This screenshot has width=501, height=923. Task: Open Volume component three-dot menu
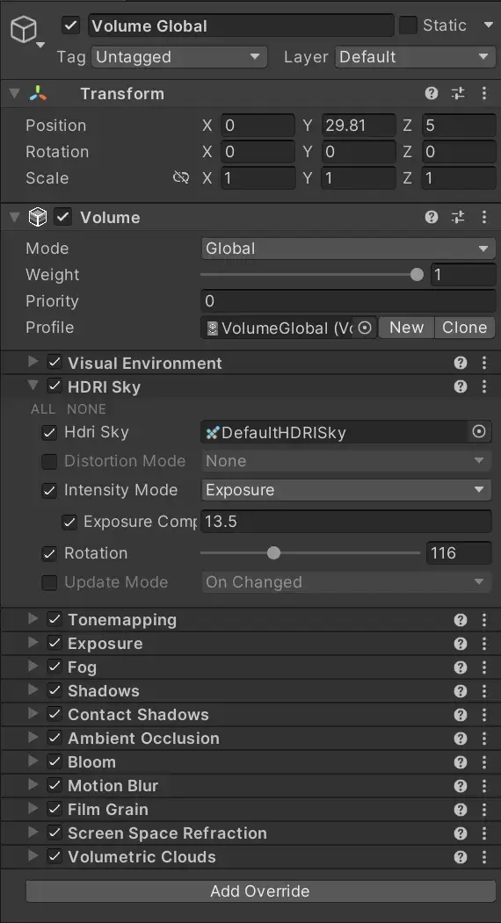point(484,217)
